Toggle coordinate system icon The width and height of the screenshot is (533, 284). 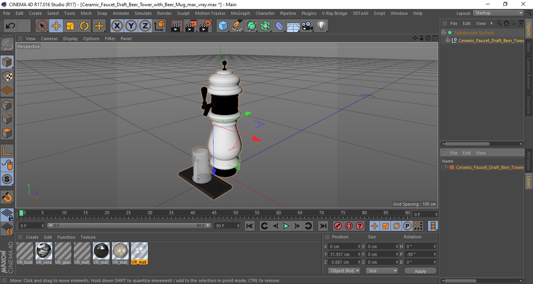tap(159, 26)
